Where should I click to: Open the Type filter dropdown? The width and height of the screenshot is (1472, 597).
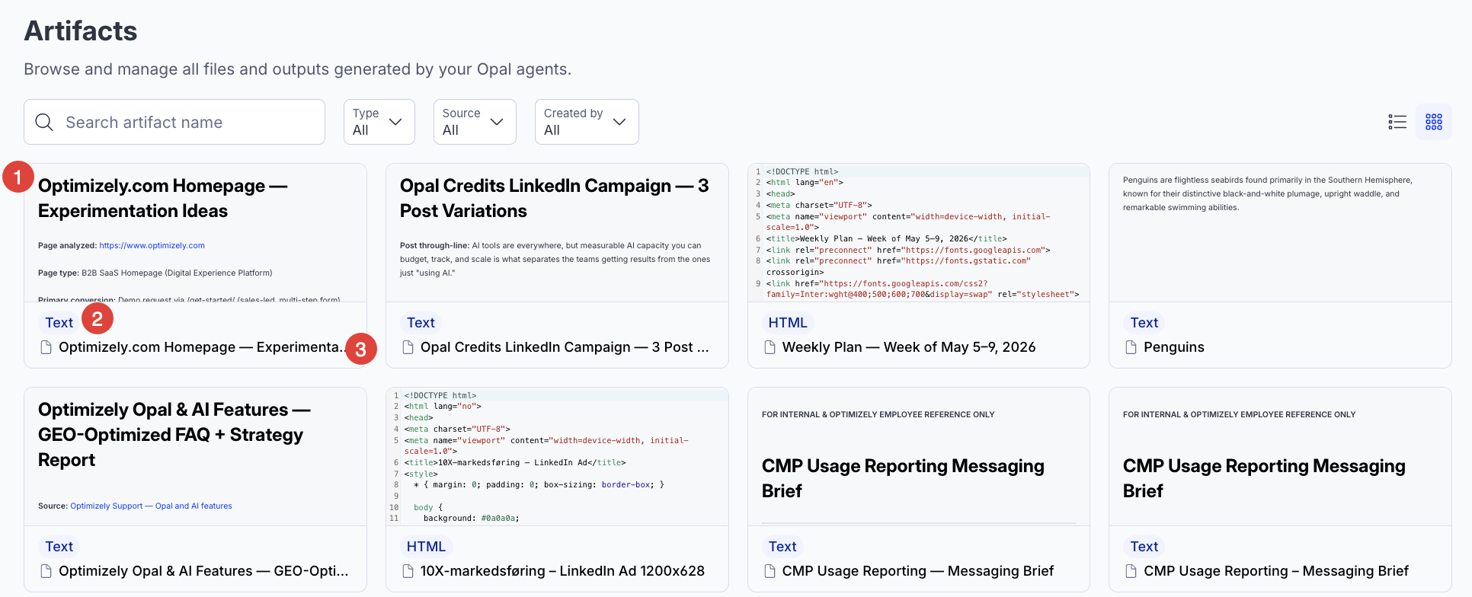coord(379,122)
